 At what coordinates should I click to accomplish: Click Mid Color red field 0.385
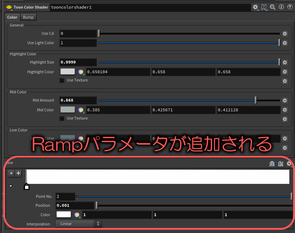tap(118, 110)
